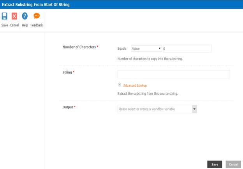Click the Number of Characters field label
243x169 pixels.
tap(79, 47)
